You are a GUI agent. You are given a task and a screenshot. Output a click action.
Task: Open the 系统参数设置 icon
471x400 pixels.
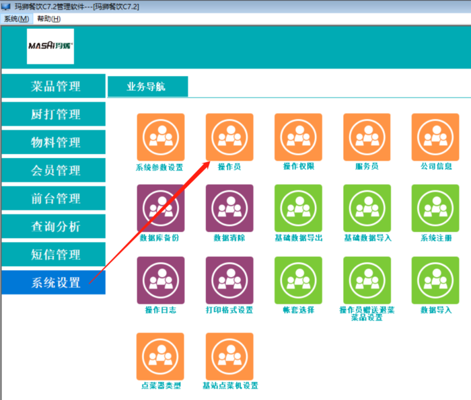[160, 137]
